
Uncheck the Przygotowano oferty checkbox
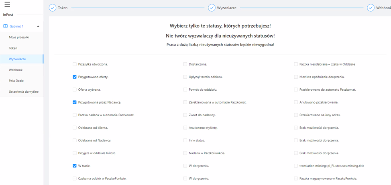[x=74, y=77]
